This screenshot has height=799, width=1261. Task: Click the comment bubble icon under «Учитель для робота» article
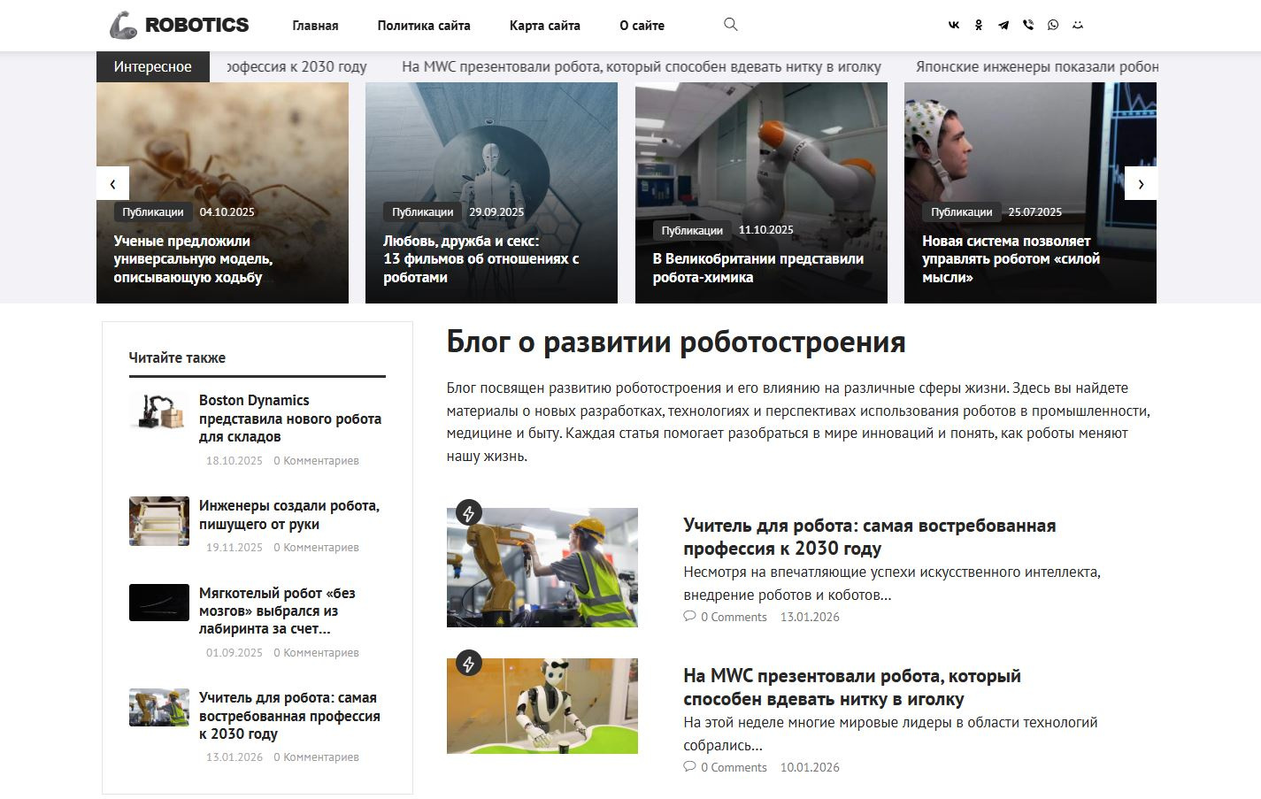point(689,616)
